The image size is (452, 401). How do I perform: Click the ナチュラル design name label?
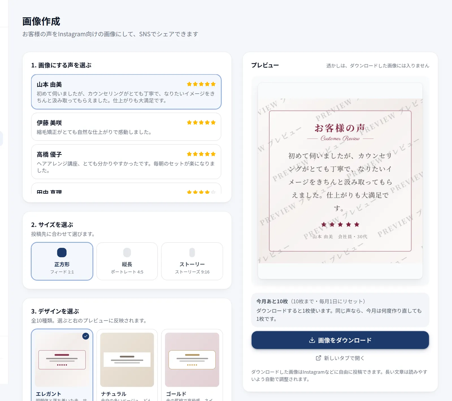pos(114,394)
